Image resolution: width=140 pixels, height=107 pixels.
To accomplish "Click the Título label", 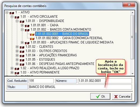I will coord(17,87).
